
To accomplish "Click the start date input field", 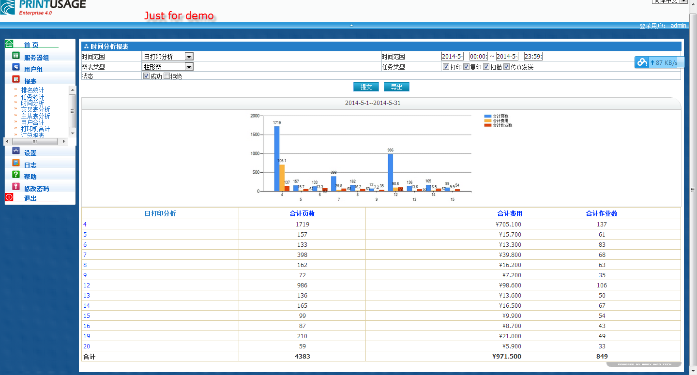I will [453, 57].
